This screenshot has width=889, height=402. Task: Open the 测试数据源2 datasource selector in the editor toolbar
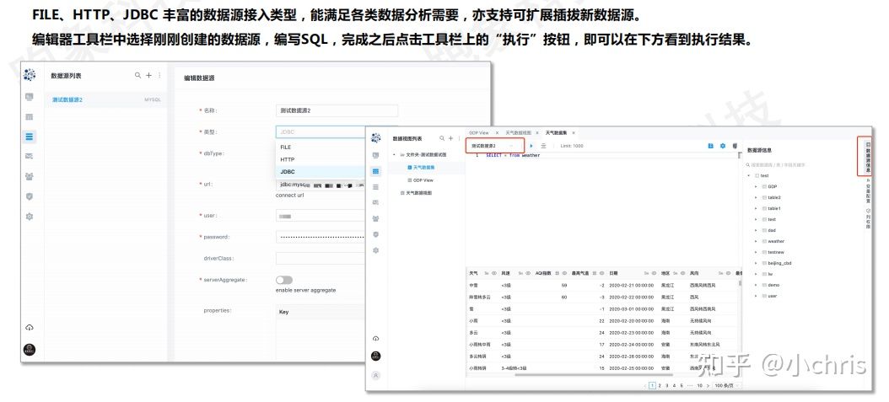pyautogui.click(x=495, y=146)
